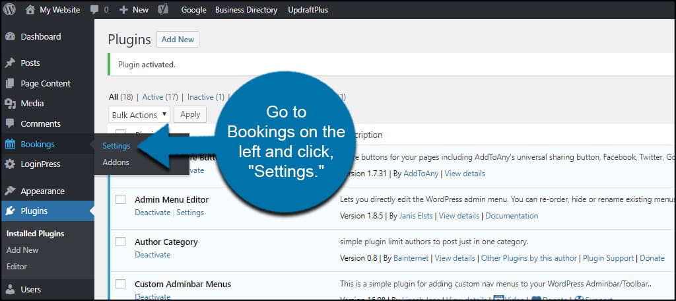Deactivate Author Category plugin
This screenshot has height=301, width=676.
coord(152,255)
